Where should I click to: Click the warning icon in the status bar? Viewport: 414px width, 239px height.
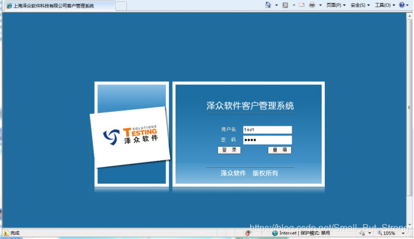[6, 233]
